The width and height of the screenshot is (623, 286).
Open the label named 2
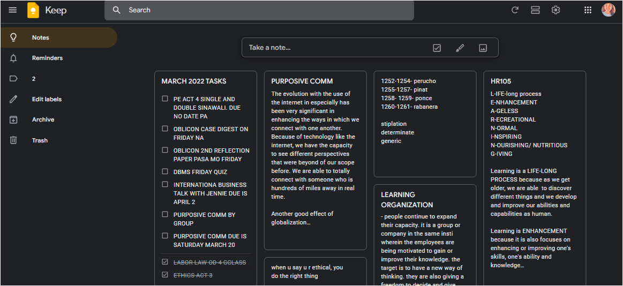tap(58, 79)
